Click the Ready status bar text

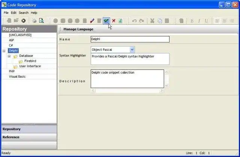(6, 153)
